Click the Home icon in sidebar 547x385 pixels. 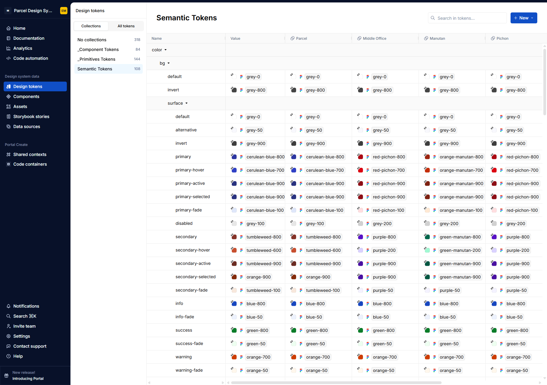pyautogui.click(x=9, y=28)
